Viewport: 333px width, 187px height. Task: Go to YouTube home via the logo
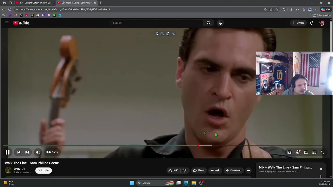coord(21,23)
